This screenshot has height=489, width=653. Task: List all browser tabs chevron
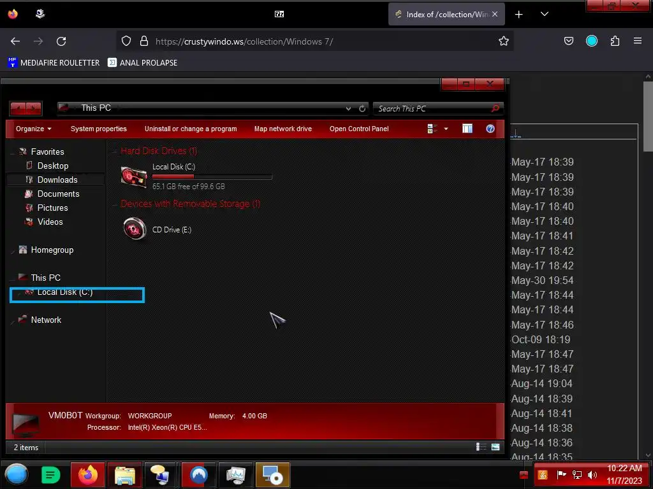pos(545,14)
